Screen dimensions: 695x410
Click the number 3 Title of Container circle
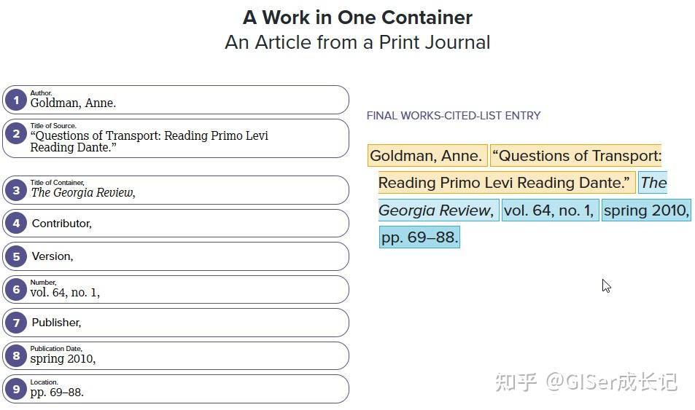[15, 190]
